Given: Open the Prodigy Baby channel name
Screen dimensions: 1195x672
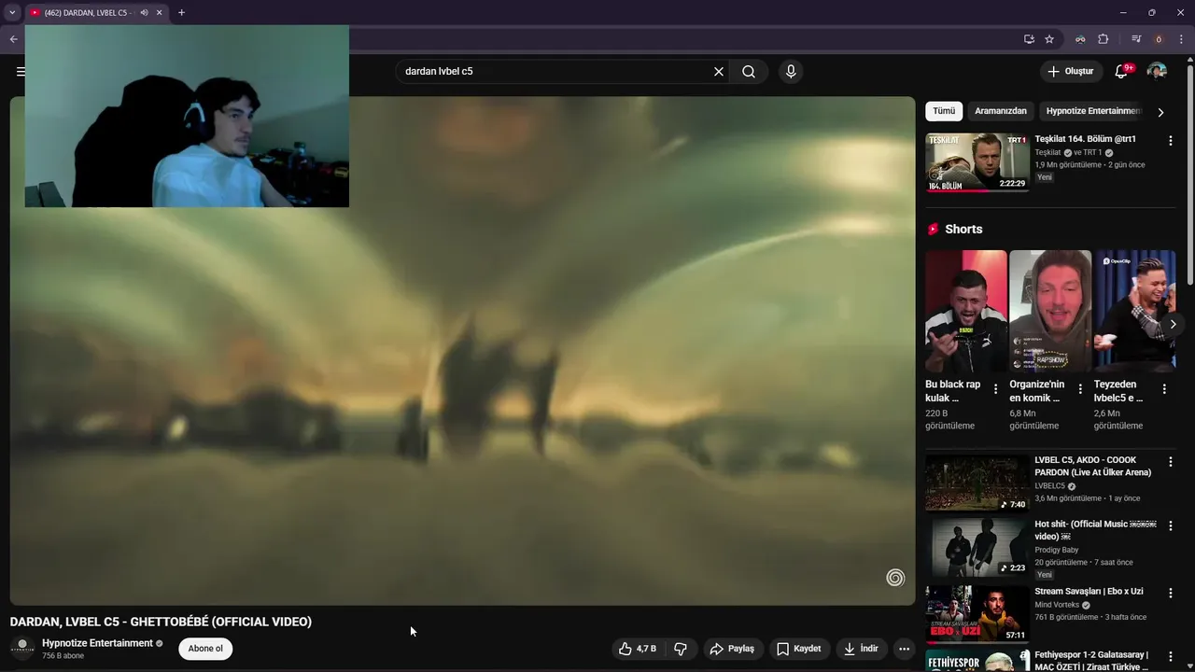Looking at the screenshot, I should [1057, 550].
